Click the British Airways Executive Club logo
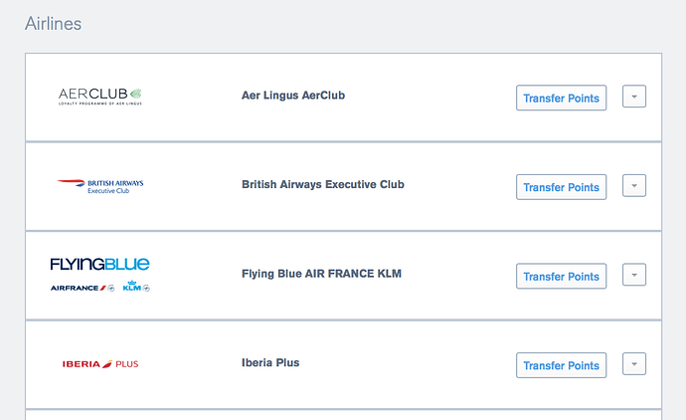 (x=100, y=186)
